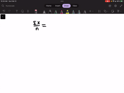Image resolution: width=124 pixels, height=93 pixels.
Task: Add a new pen with plus button
Action: 90,11
